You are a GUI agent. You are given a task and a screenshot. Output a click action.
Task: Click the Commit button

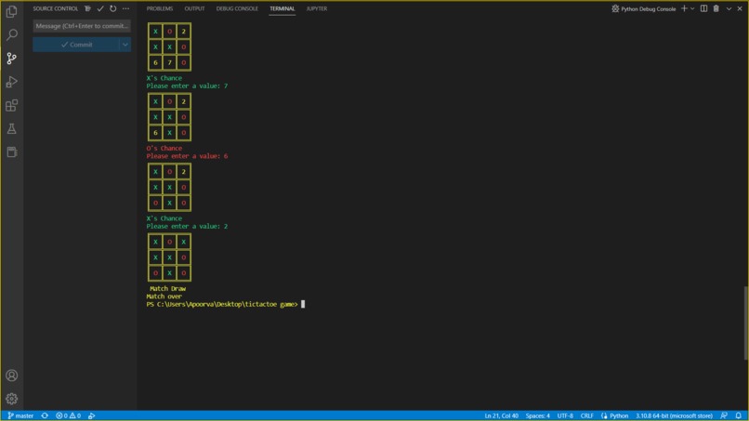(76, 45)
